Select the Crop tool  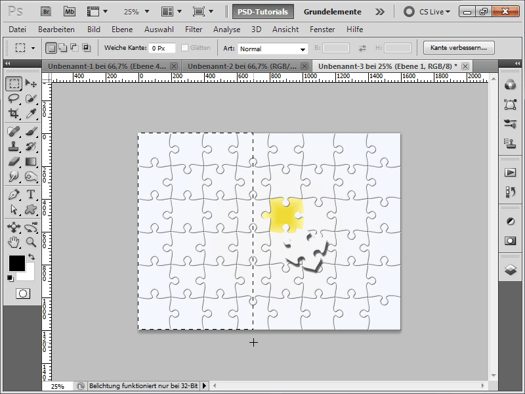point(14,113)
